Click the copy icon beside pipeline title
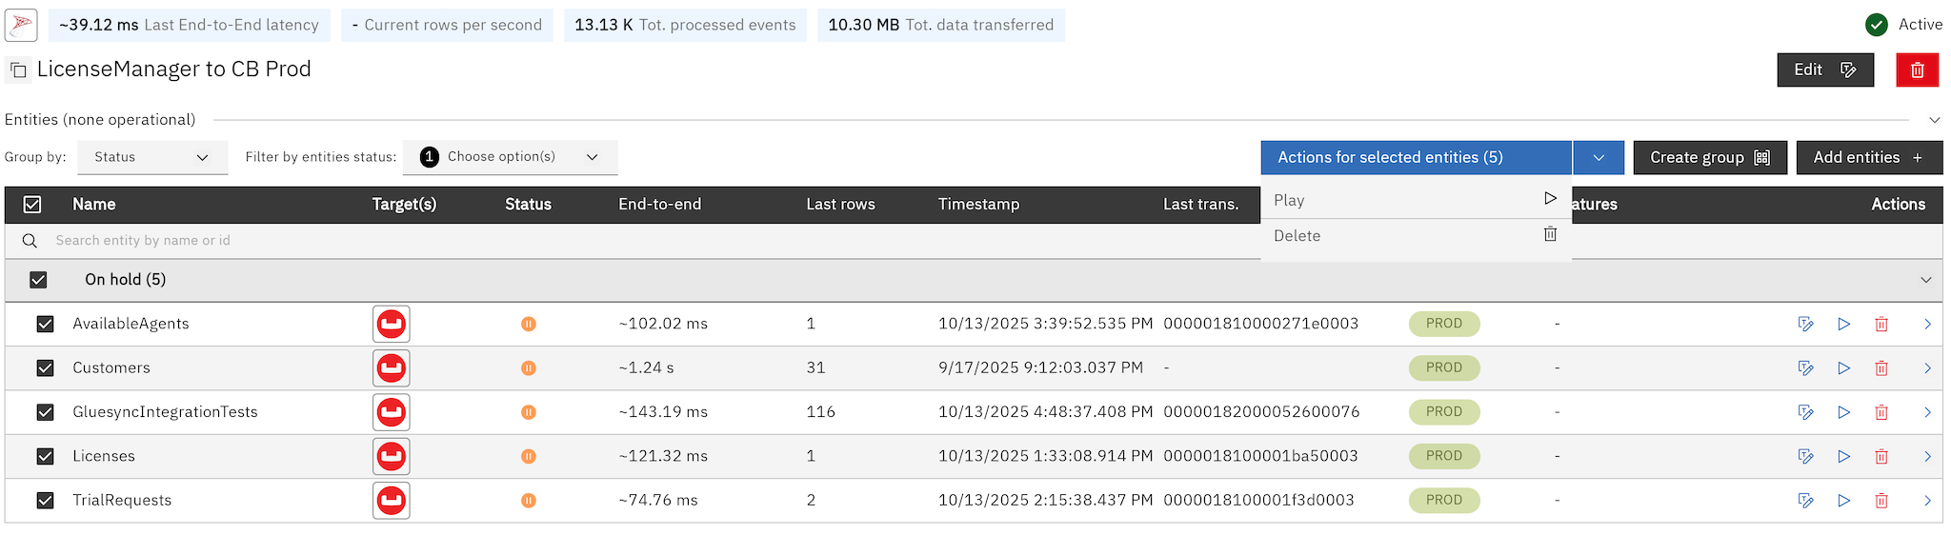The width and height of the screenshot is (1951, 535). 18,69
